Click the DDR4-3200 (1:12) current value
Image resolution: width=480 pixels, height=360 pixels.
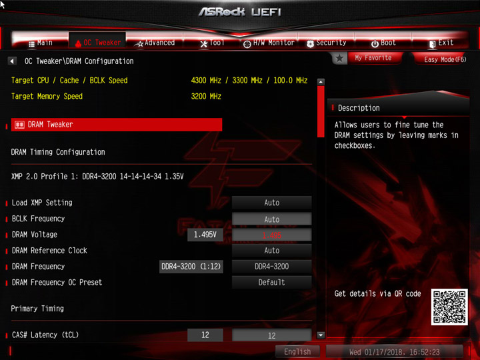point(191,266)
